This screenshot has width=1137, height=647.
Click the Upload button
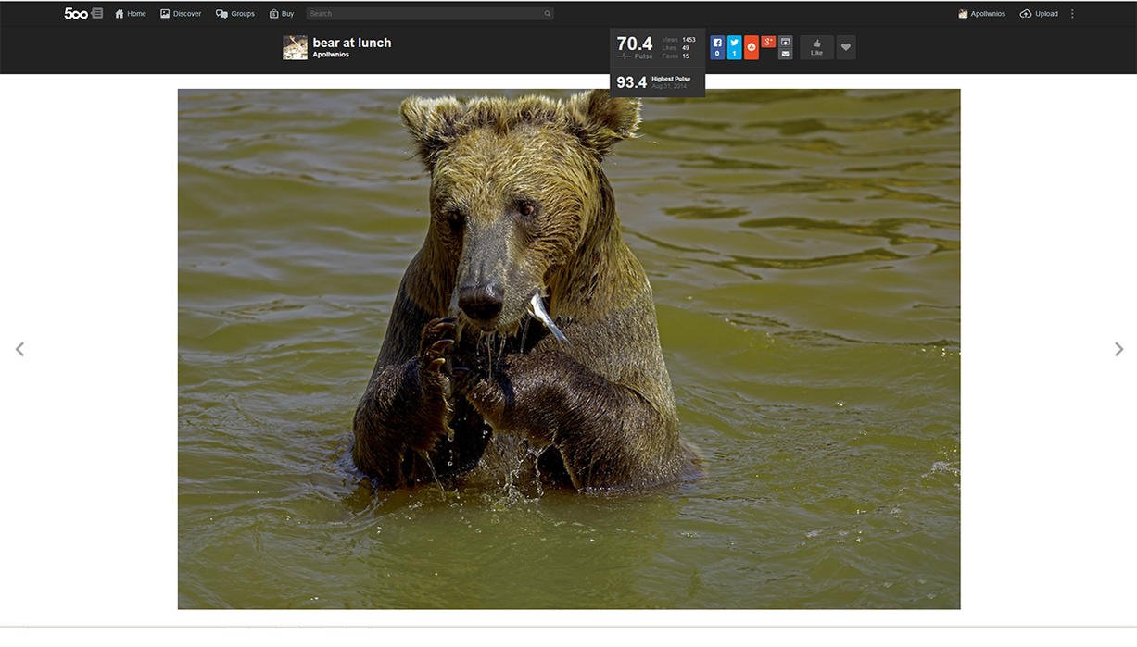(1039, 14)
